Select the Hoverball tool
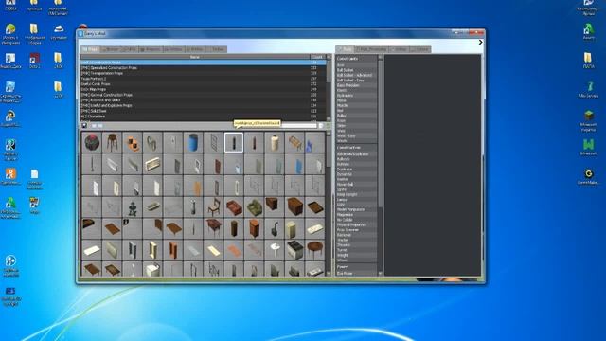This screenshot has height=341, width=606. (356, 185)
